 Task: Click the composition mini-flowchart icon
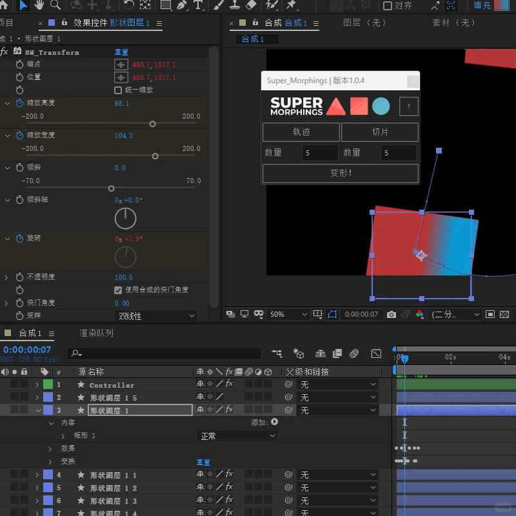[x=277, y=353]
